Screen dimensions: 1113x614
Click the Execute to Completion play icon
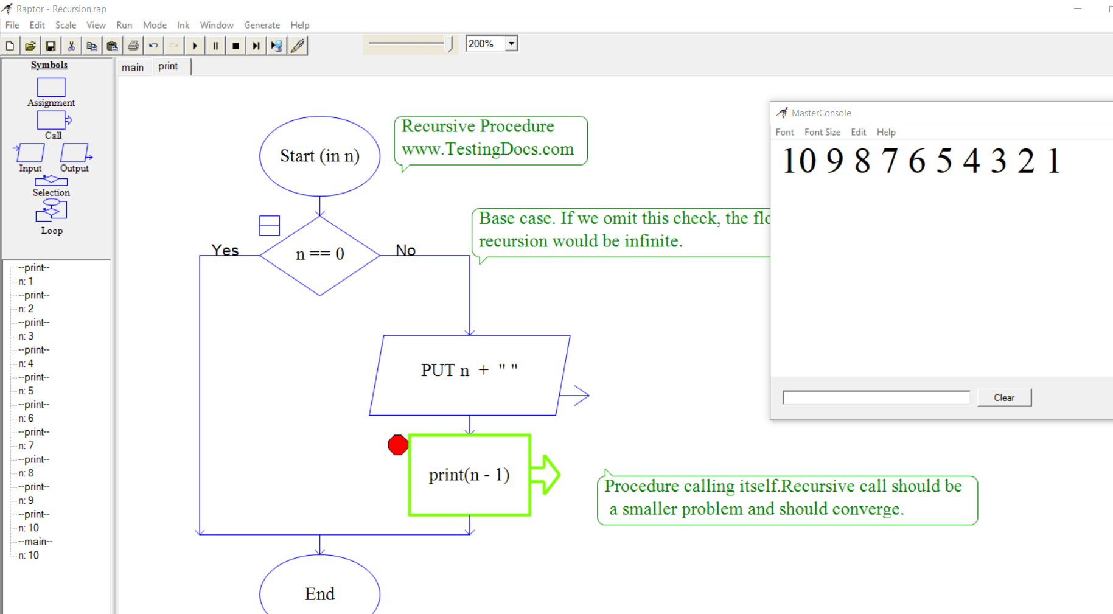click(194, 45)
